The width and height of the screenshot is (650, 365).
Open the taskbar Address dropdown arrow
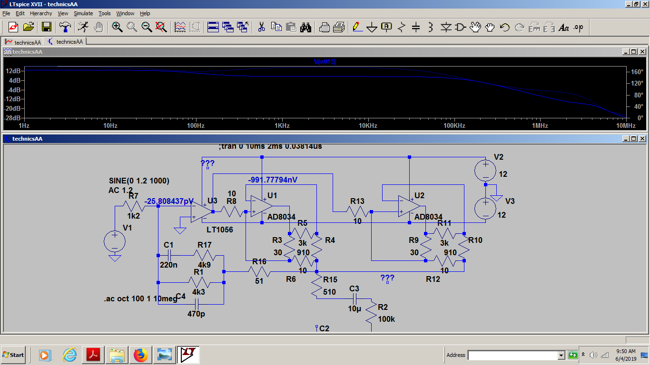click(561, 355)
